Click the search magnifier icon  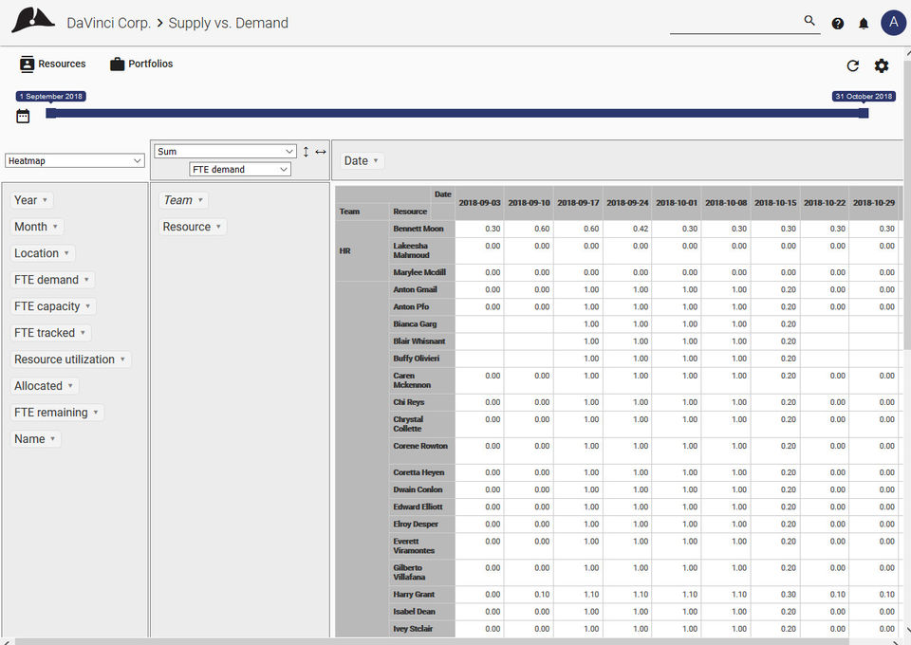pyautogui.click(x=809, y=21)
